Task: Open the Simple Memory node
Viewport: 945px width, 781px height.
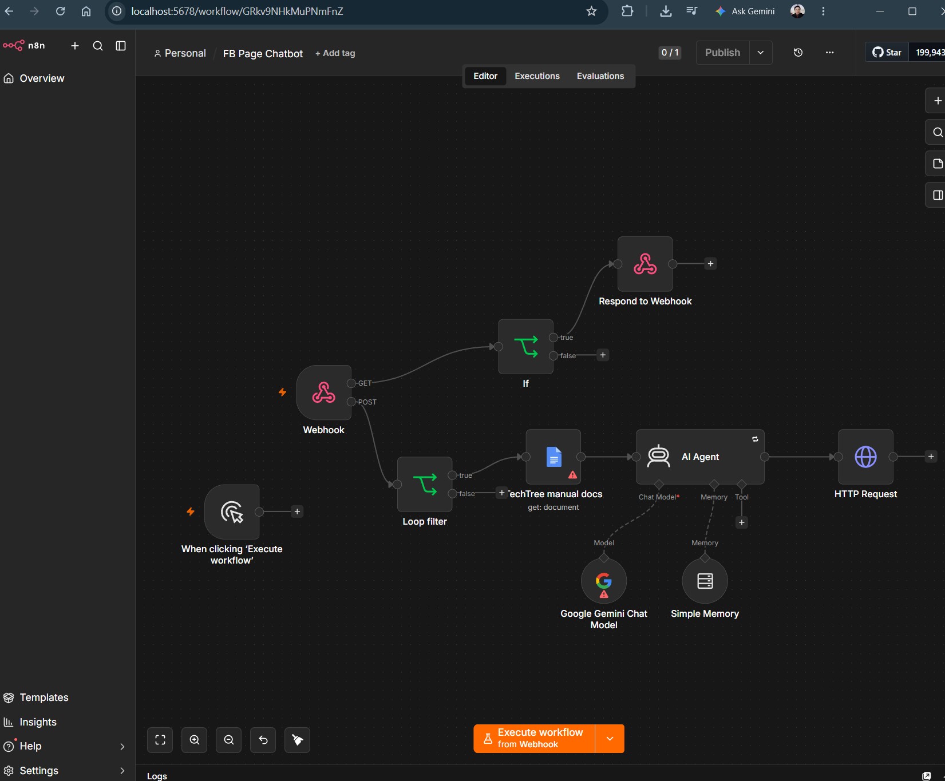Action: point(705,581)
